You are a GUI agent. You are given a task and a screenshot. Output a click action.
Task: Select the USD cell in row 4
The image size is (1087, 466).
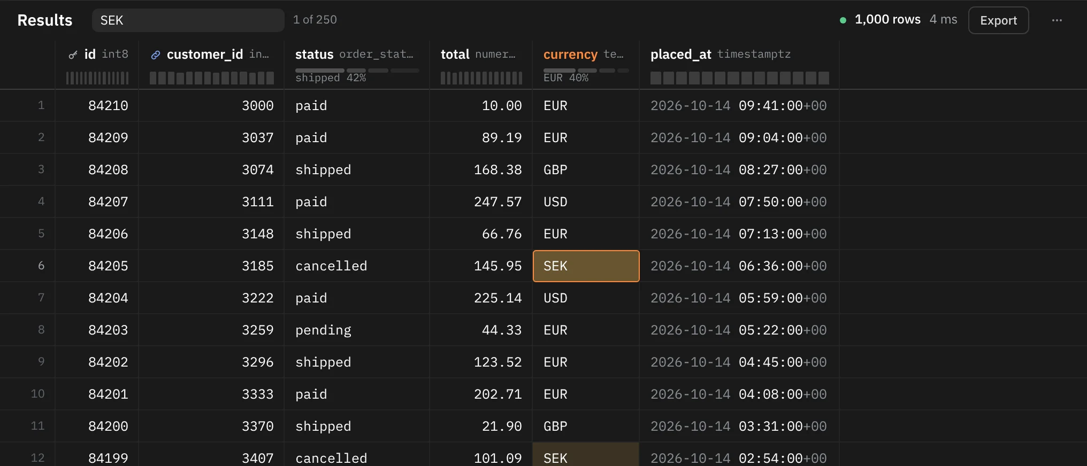tap(586, 202)
